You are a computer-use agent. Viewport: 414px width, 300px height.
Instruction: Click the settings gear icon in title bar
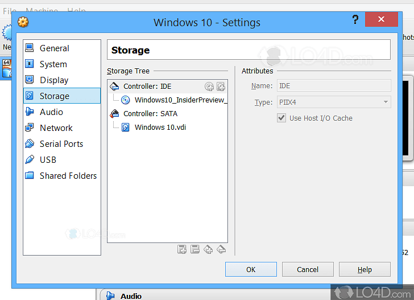coord(23,22)
